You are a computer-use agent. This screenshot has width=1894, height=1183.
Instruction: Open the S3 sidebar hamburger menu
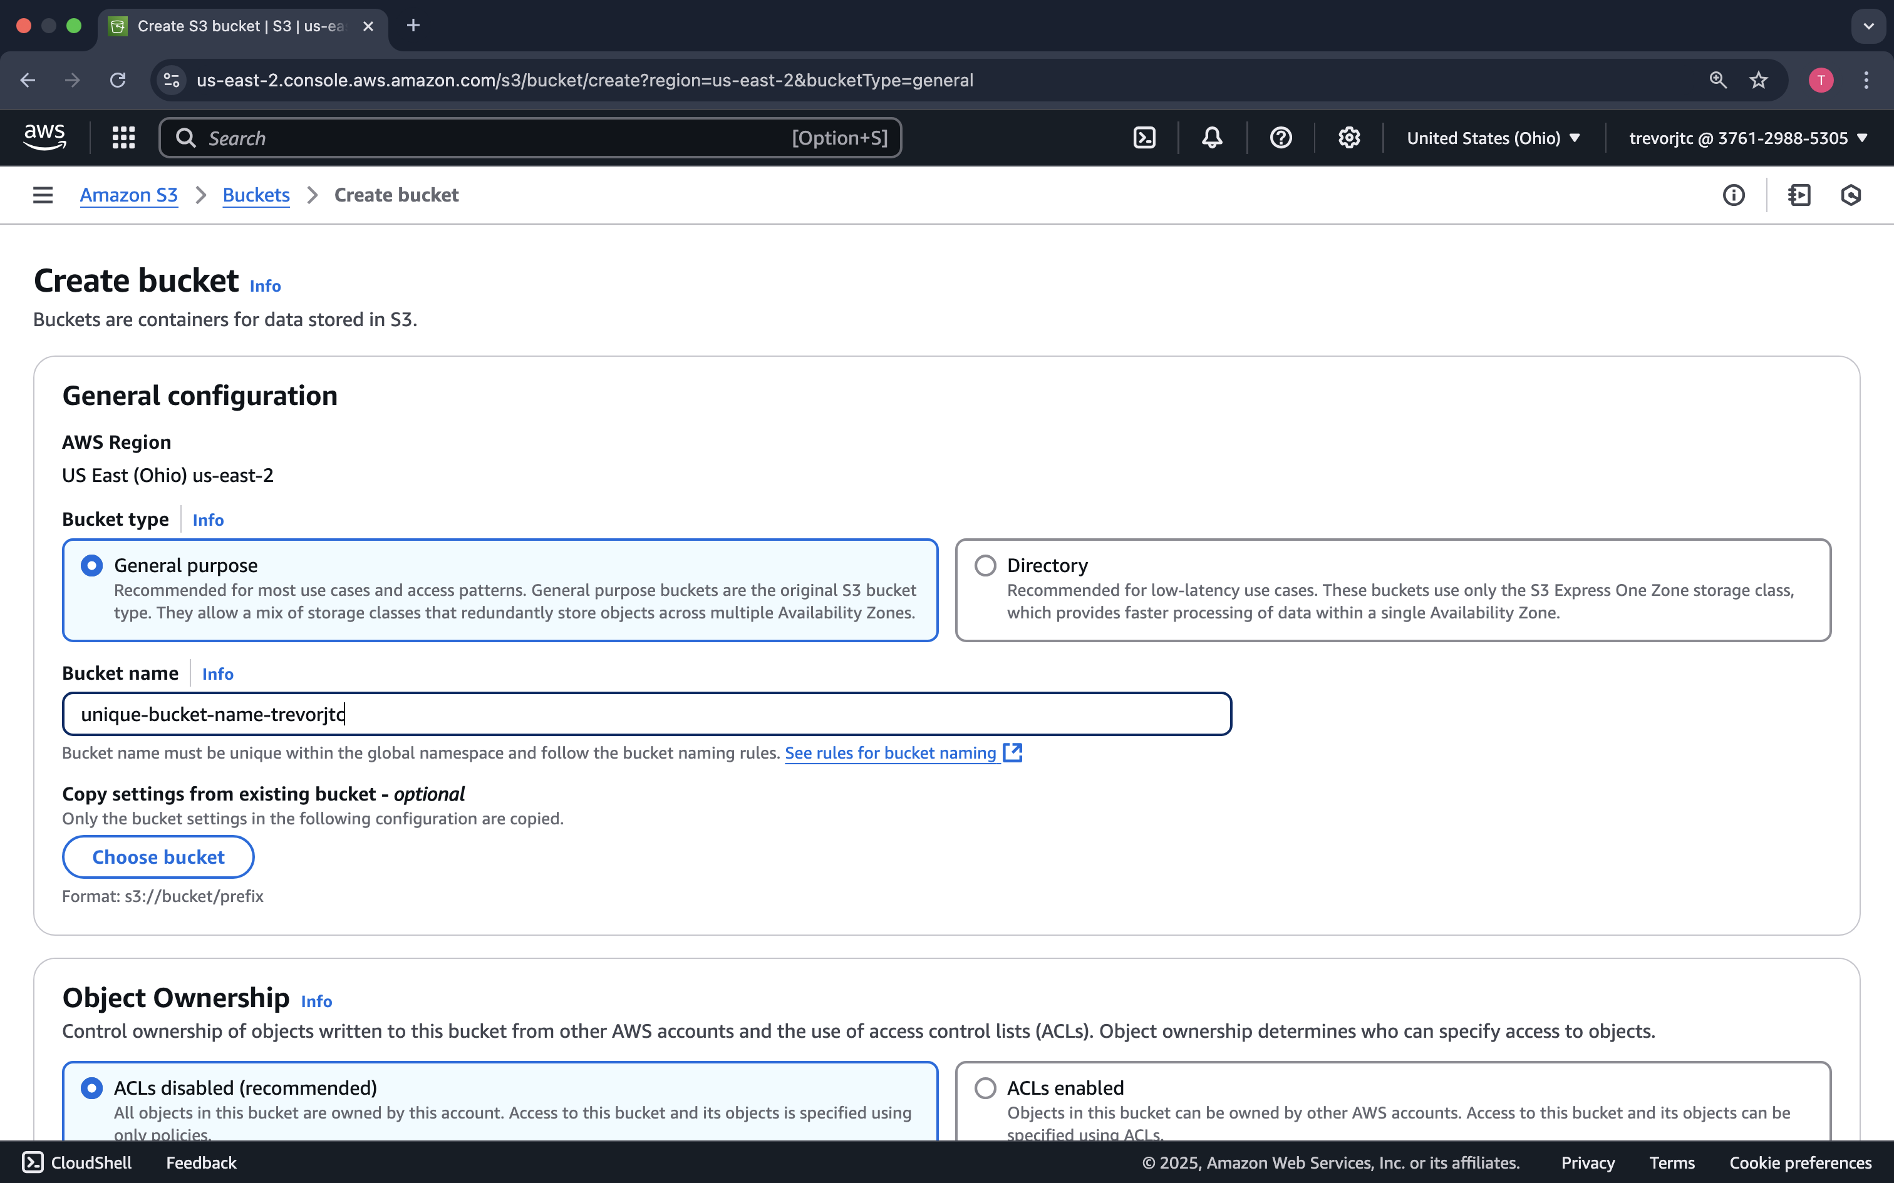pos(41,195)
